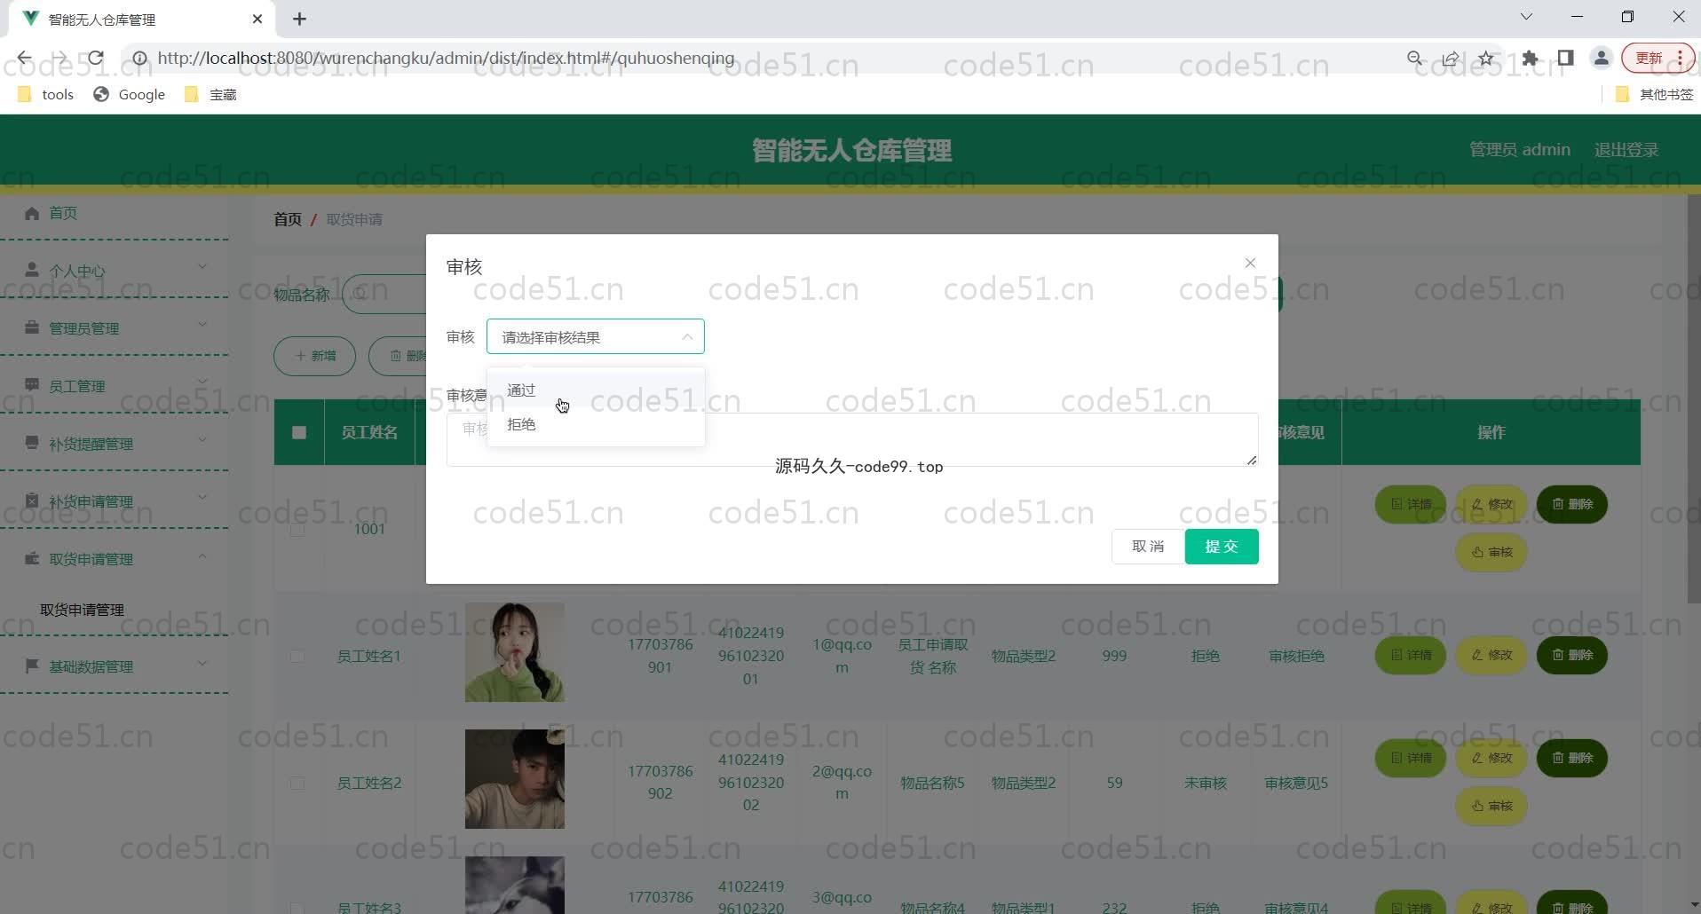Click 首页 breadcrumb link
Viewport: 1701px width, 914px height.
(288, 219)
